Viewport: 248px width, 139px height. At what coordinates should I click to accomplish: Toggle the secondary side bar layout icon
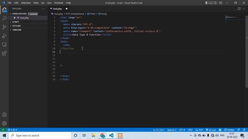215,3
